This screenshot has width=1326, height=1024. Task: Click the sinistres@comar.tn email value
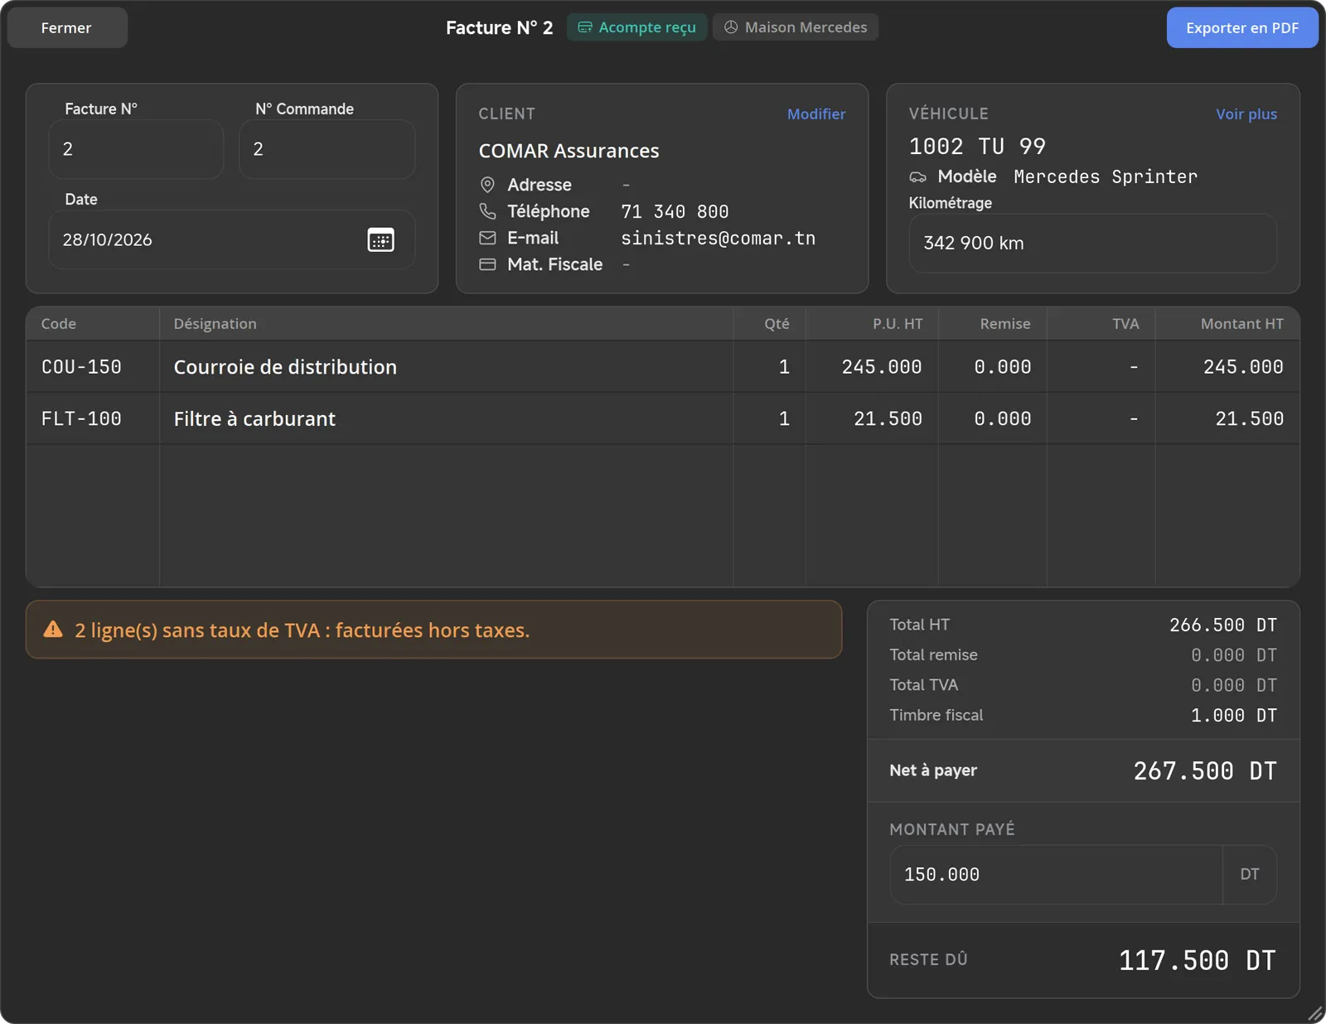click(719, 239)
